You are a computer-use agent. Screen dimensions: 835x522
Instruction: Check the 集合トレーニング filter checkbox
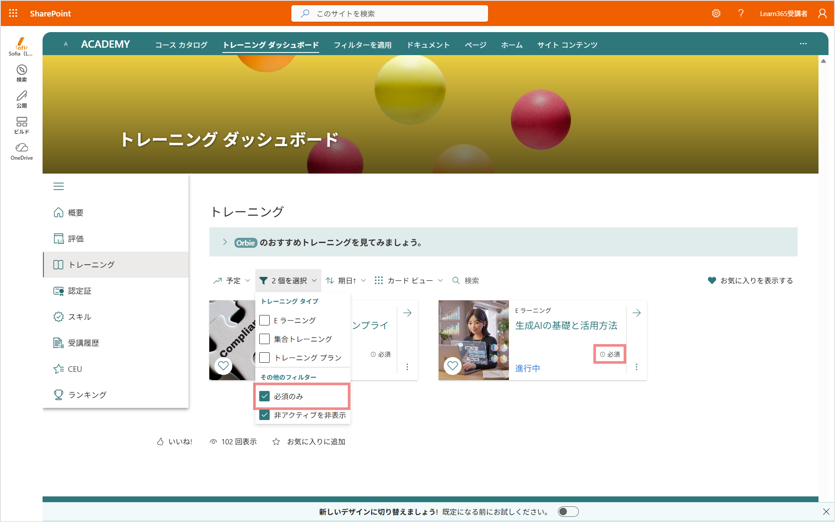[264, 339]
